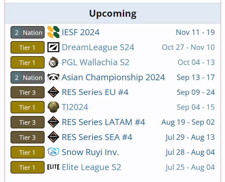The image size is (225, 182).
Task: Click the Nation badge next to IESF 2024
Action: tap(28, 32)
